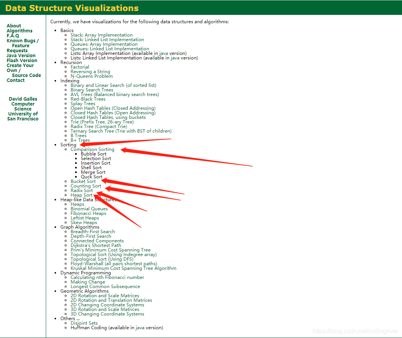Open Topological Sort (Using DFS)
This screenshot has height=338, width=402.
click(x=102, y=259)
